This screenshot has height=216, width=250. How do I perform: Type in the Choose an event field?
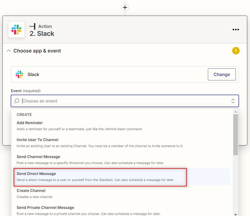pos(123,101)
